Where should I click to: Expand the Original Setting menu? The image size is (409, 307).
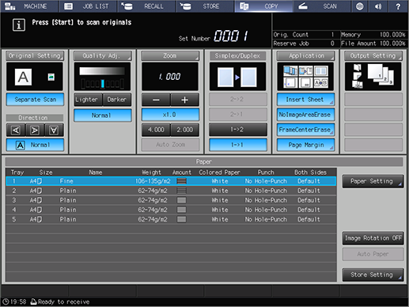35,55
